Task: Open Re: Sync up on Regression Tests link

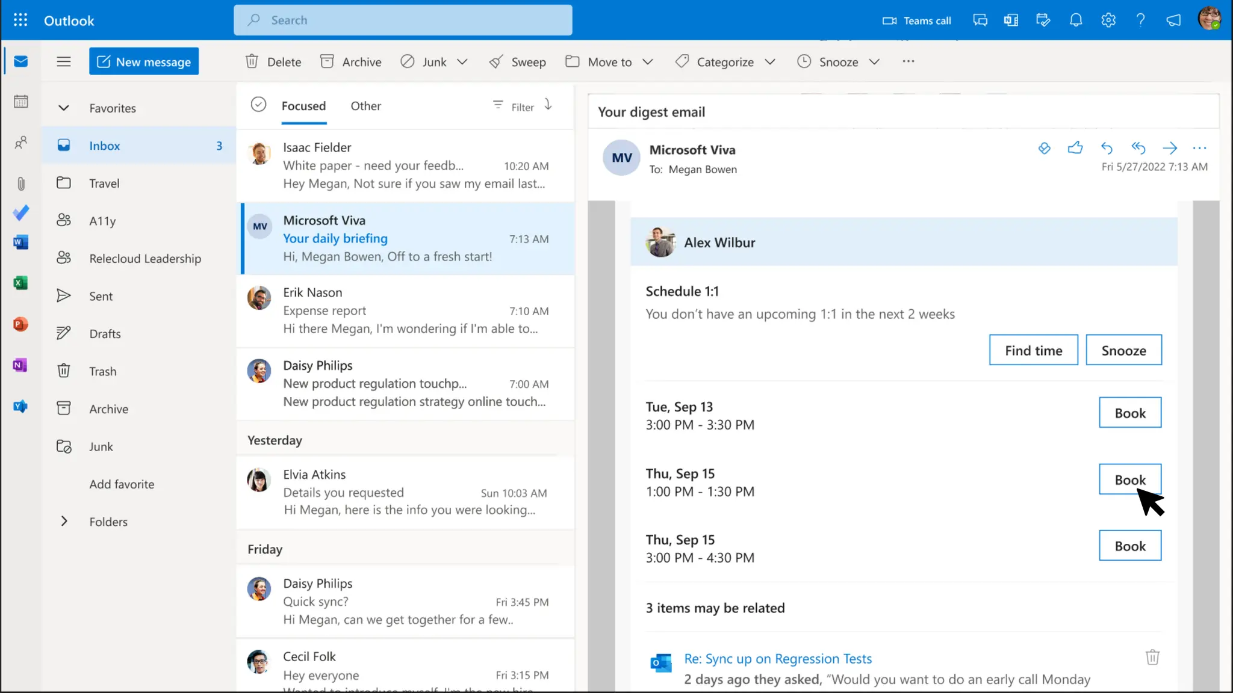Action: coord(777,659)
